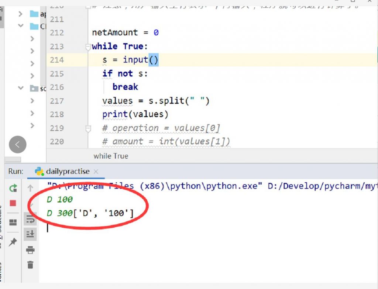Collapse the 'while True' code block fold
Image resolution: width=378 pixels, height=289 pixels.
pyautogui.click(x=88, y=47)
